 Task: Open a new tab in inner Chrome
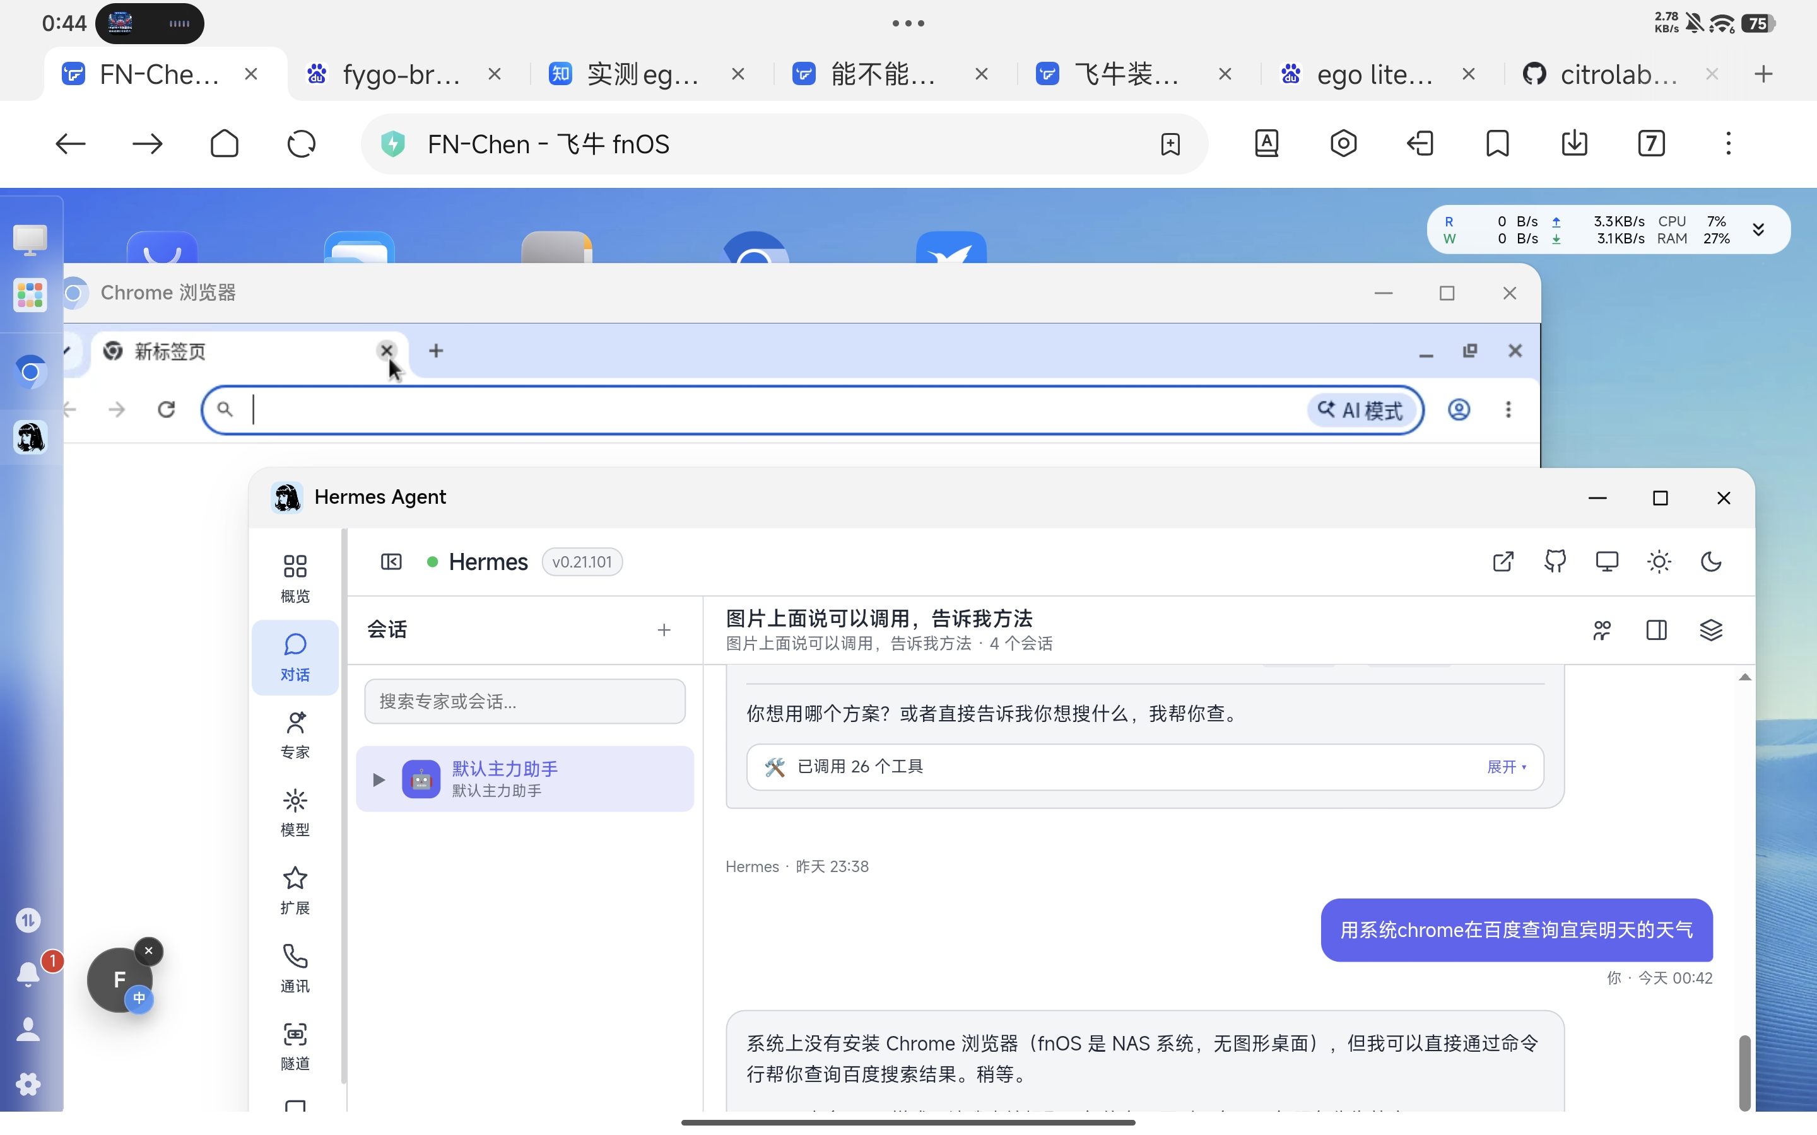(435, 351)
